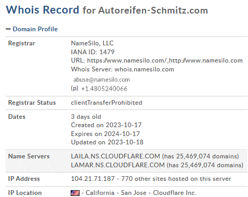Click the IANA ID: 1479 text
The height and width of the screenshot is (197, 248).
(93, 52)
